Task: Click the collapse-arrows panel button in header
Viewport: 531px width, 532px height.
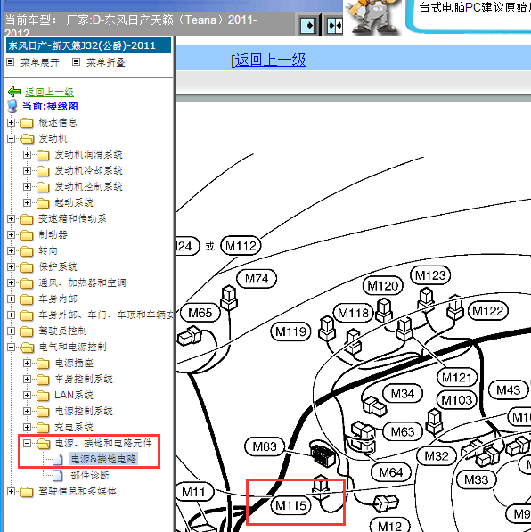Action: pos(334,25)
